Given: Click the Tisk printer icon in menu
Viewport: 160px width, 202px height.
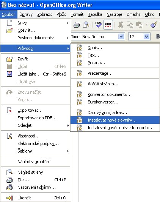Looking at the screenshot, I should point(9,180).
